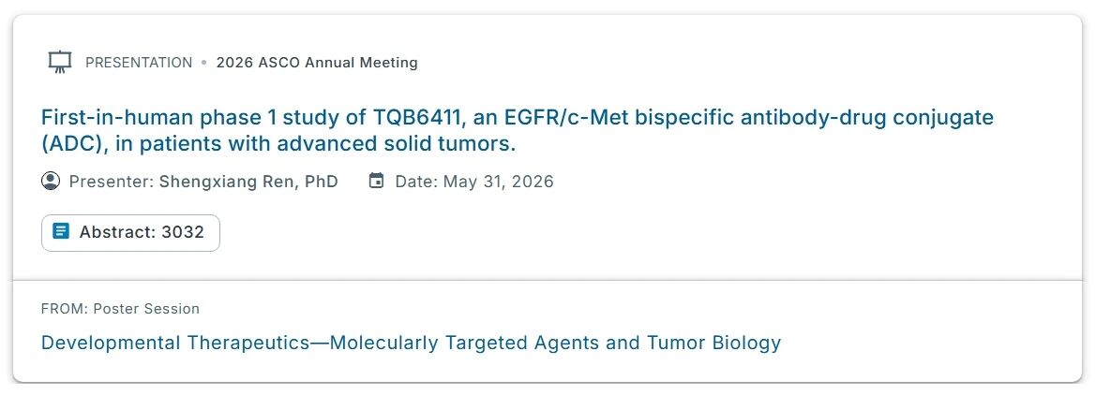Click the Date: May 31, 2026 text
The height and width of the screenshot is (395, 1096).
tap(473, 182)
